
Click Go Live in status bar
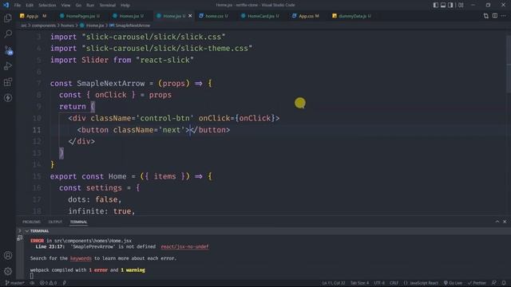point(453,283)
